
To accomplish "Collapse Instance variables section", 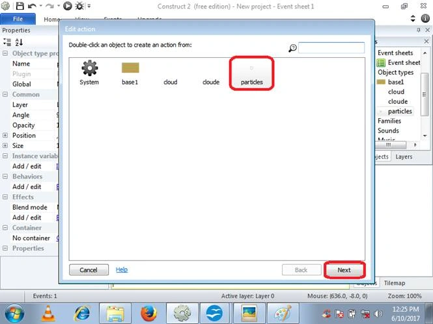I will (x=5, y=156).
